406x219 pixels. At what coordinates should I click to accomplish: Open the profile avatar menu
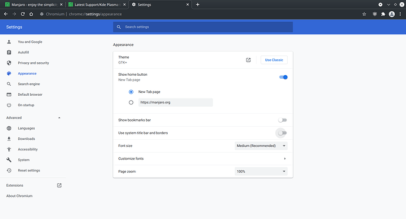[x=392, y=14]
